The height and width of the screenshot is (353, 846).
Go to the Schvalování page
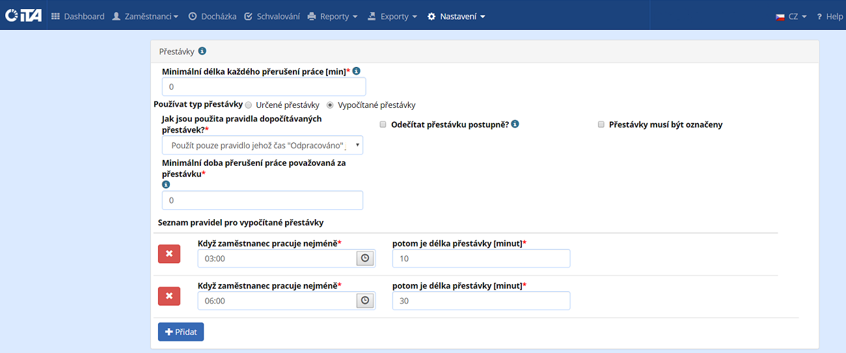tap(272, 16)
